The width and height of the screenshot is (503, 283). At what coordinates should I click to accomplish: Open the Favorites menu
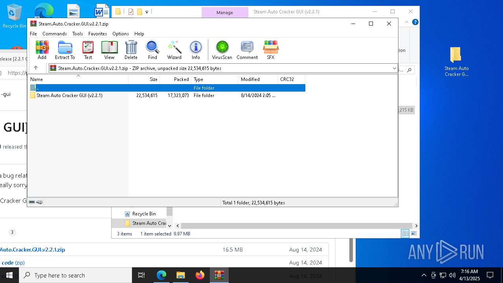(x=97, y=34)
